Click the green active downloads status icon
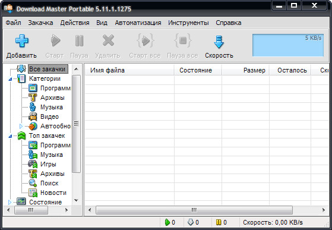Viewport: 332px width, 230px height. (x=167, y=222)
